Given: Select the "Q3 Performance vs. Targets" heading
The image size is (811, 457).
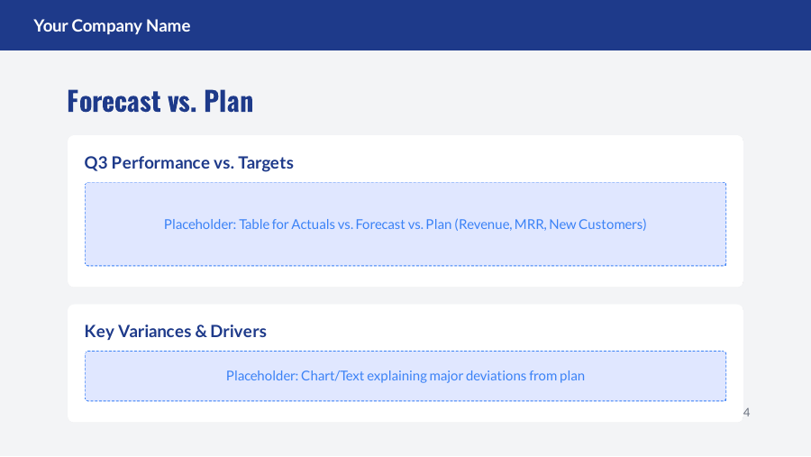Looking at the screenshot, I should click(x=188, y=163).
